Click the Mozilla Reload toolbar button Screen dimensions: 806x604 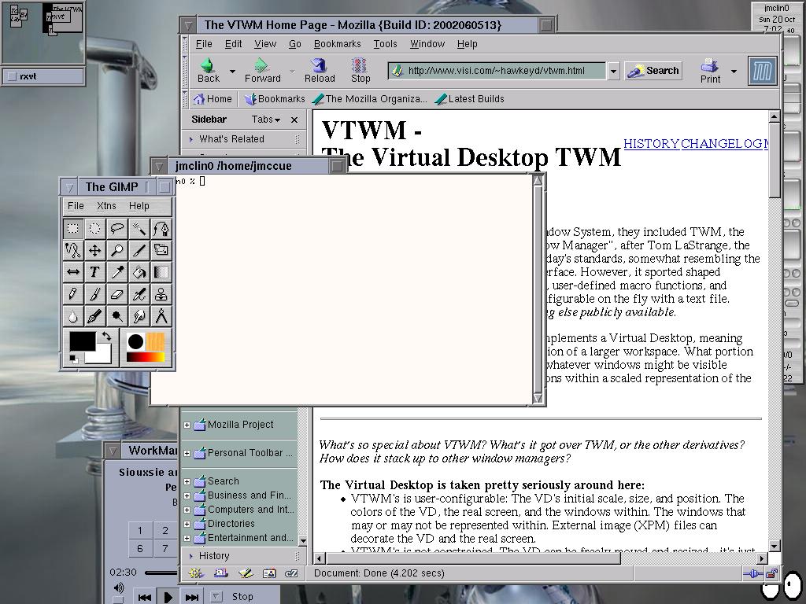click(x=320, y=70)
